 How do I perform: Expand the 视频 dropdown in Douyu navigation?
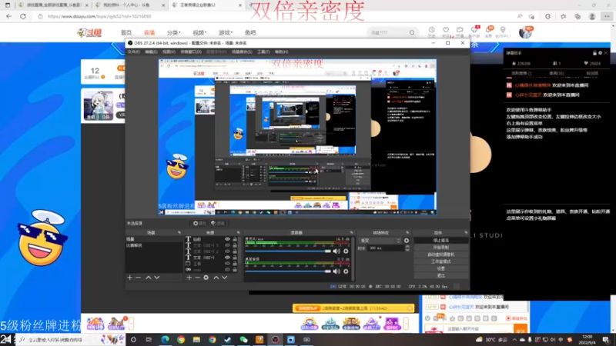click(x=199, y=32)
